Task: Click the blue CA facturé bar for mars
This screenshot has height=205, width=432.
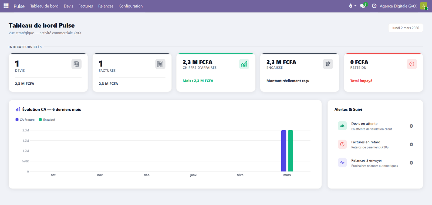Action: pos(283,151)
